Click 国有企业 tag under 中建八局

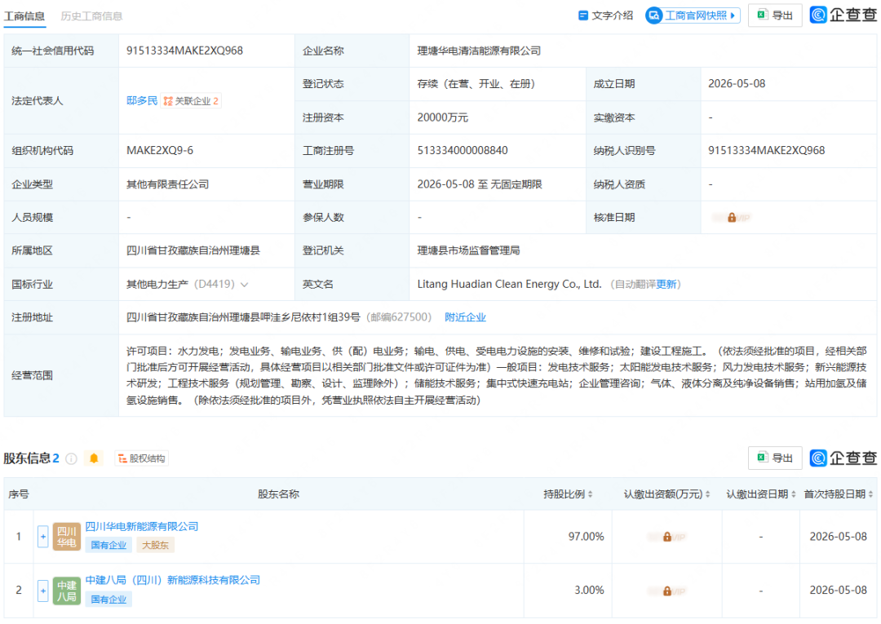[x=108, y=600]
